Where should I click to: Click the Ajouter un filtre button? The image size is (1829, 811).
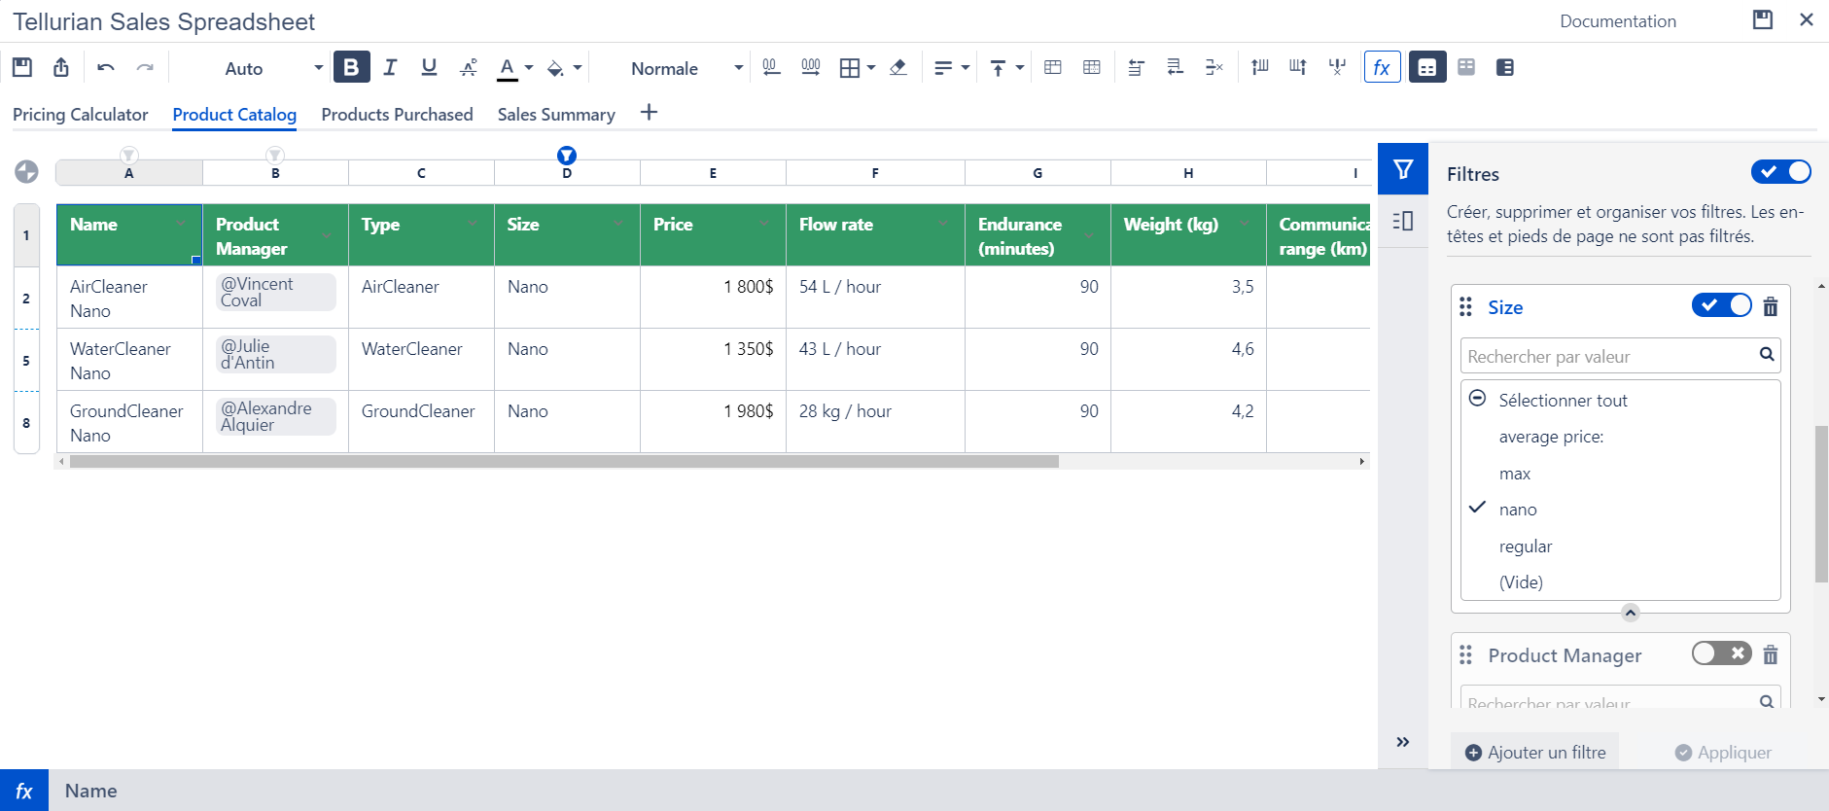pyautogui.click(x=1535, y=753)
